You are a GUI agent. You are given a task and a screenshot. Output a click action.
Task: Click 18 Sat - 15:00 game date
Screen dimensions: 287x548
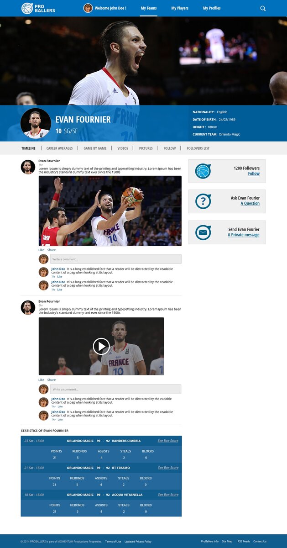coord(34,495)
